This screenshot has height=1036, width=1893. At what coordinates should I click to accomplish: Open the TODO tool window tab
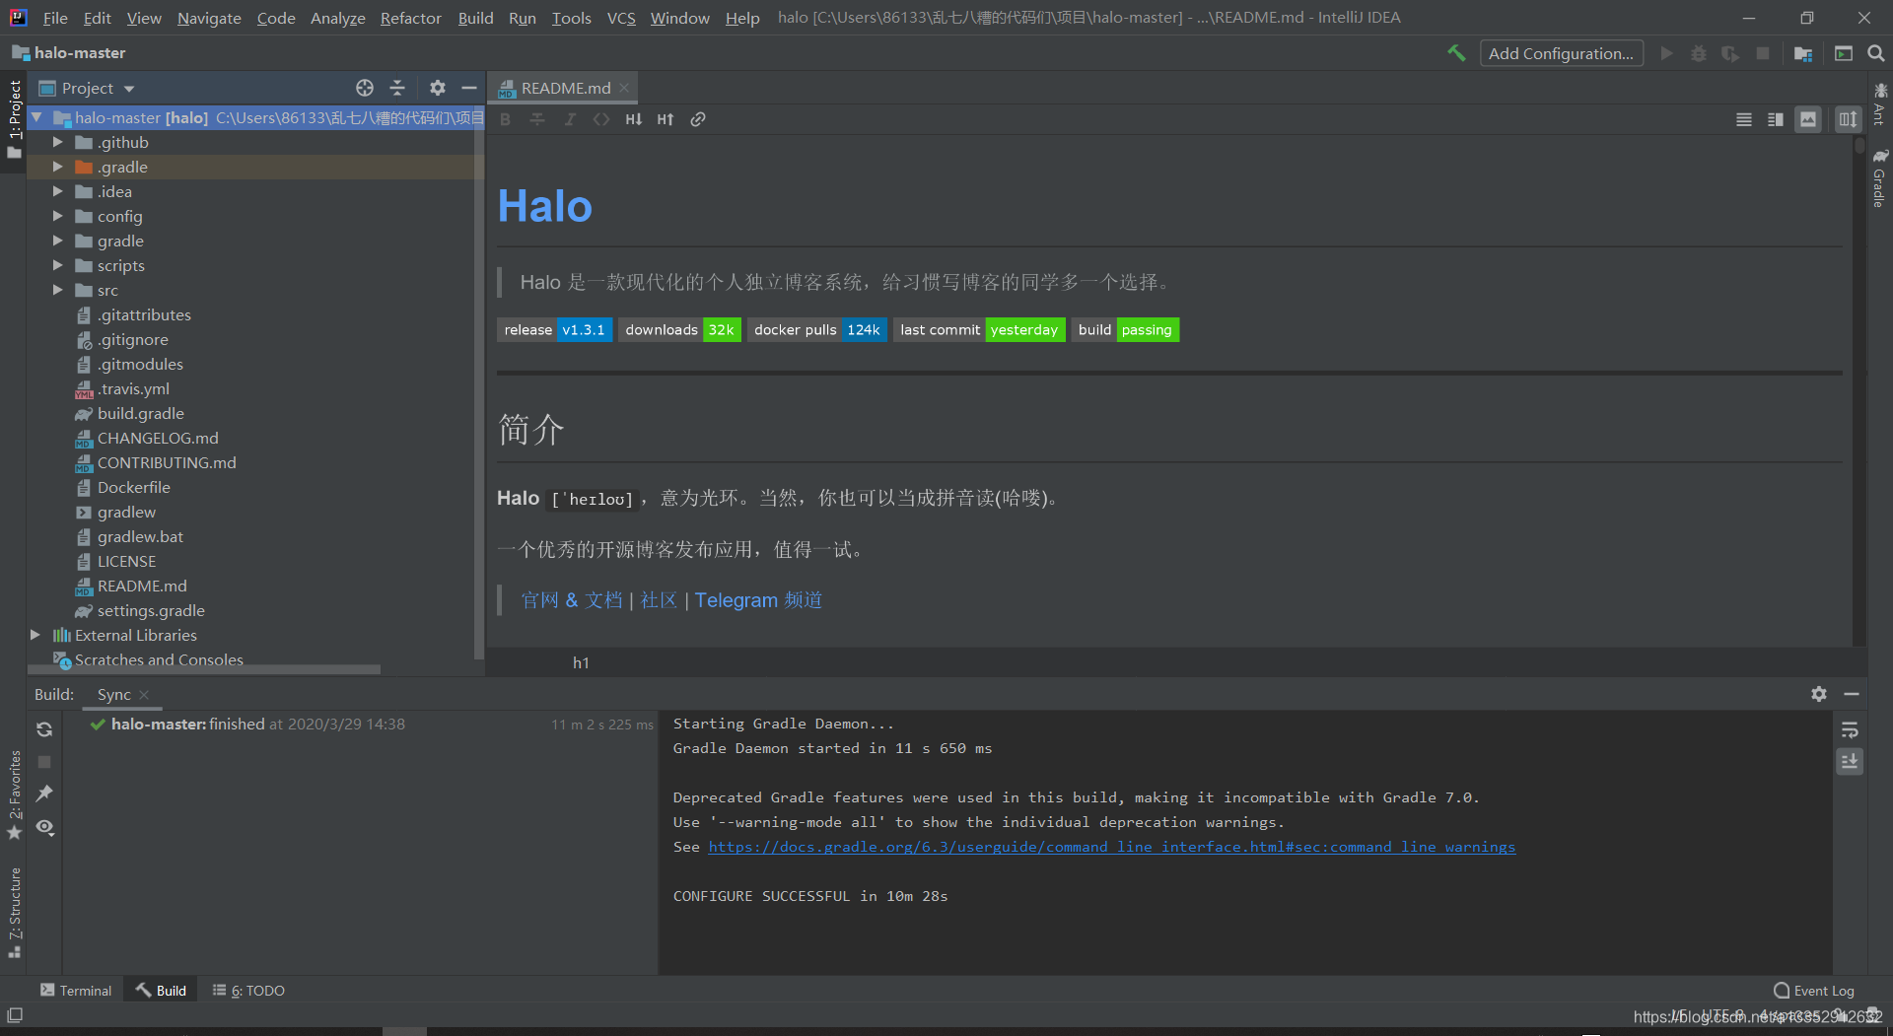click(x=248, y=990)
